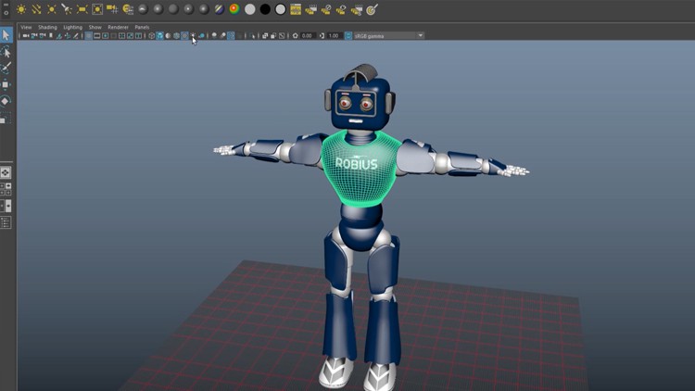Assign the anisotropic material sphere
Screen dimensions: 695x391
[143, 9]
